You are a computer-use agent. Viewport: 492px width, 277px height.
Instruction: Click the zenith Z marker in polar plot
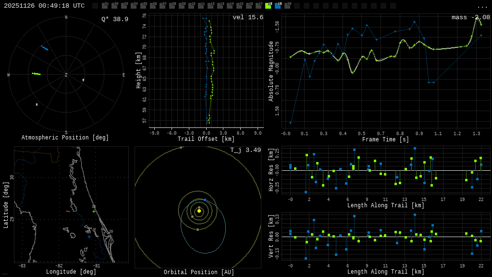[x=66, y=75]
